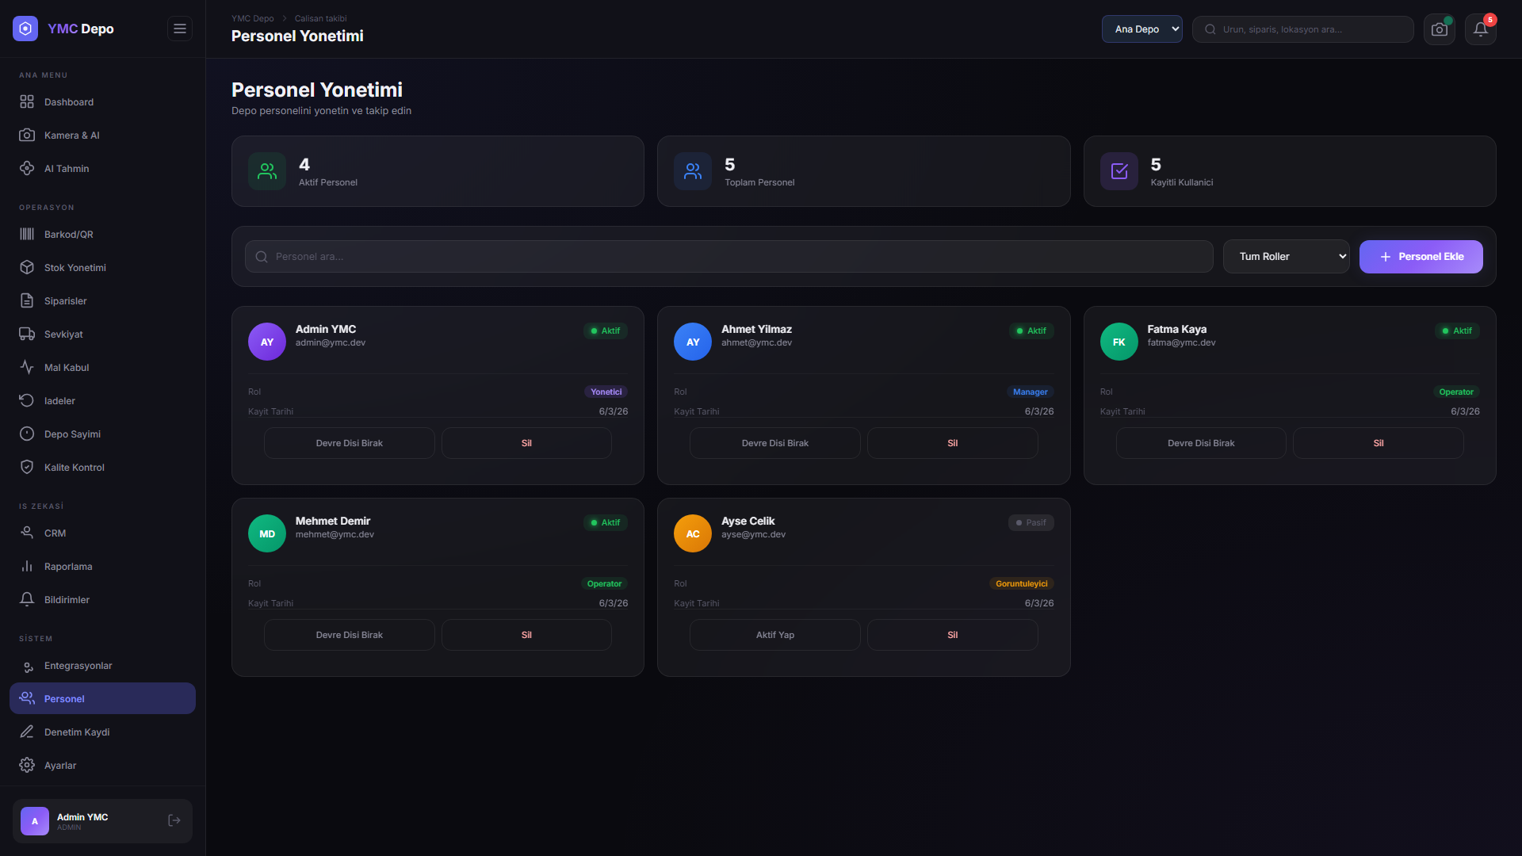Viewport: 1522px width, 856px height.
Task: Delete Mehmet Demir with Sil button
Action: (526, 635)
